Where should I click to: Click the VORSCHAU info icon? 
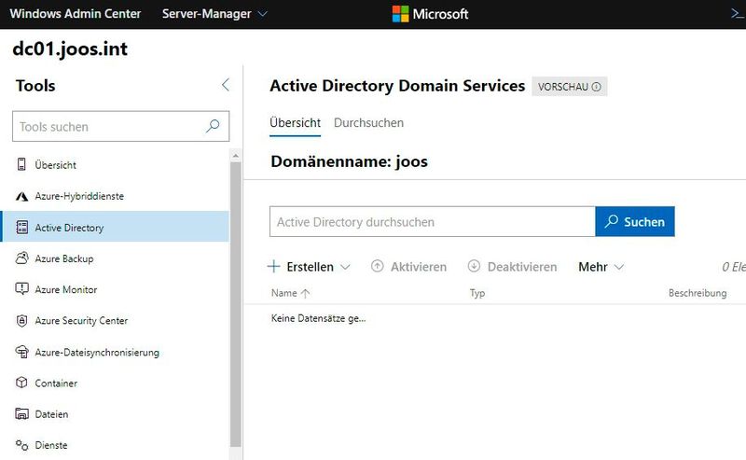coord(596,87)
